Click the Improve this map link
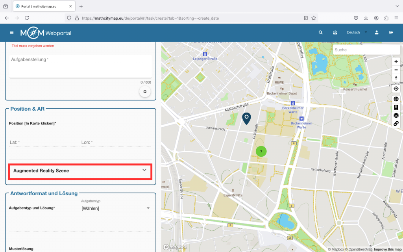Image resolution: width=403 pixels, height=252 pixels. click(x=388, y=250)
